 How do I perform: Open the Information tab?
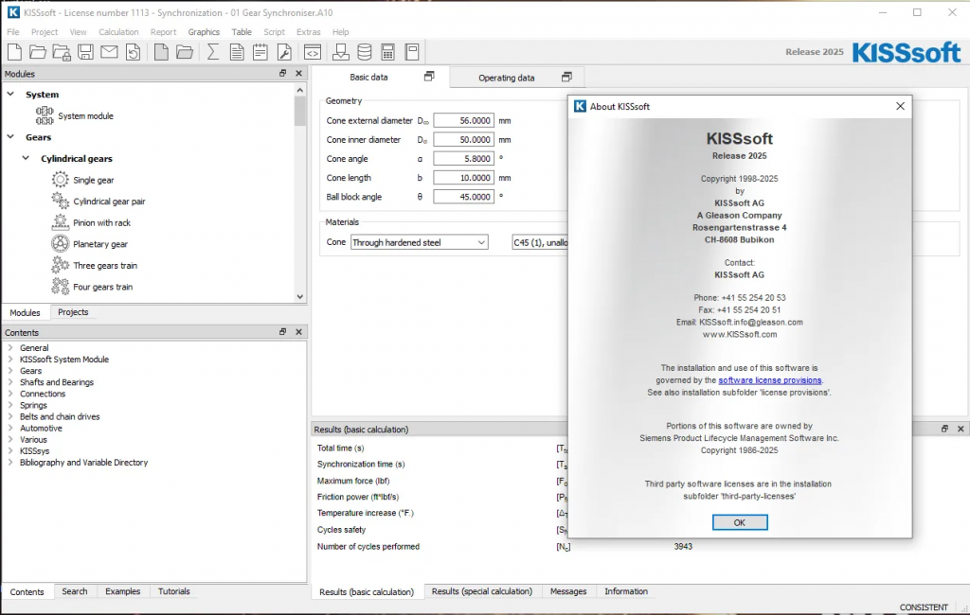pyautogui.click(x=626, y=591)
